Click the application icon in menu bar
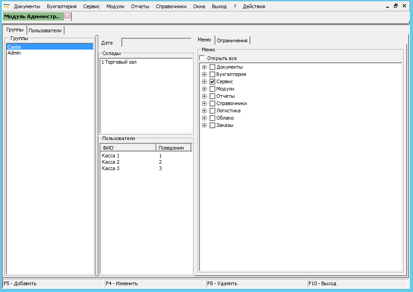 [x=6, y=6]
